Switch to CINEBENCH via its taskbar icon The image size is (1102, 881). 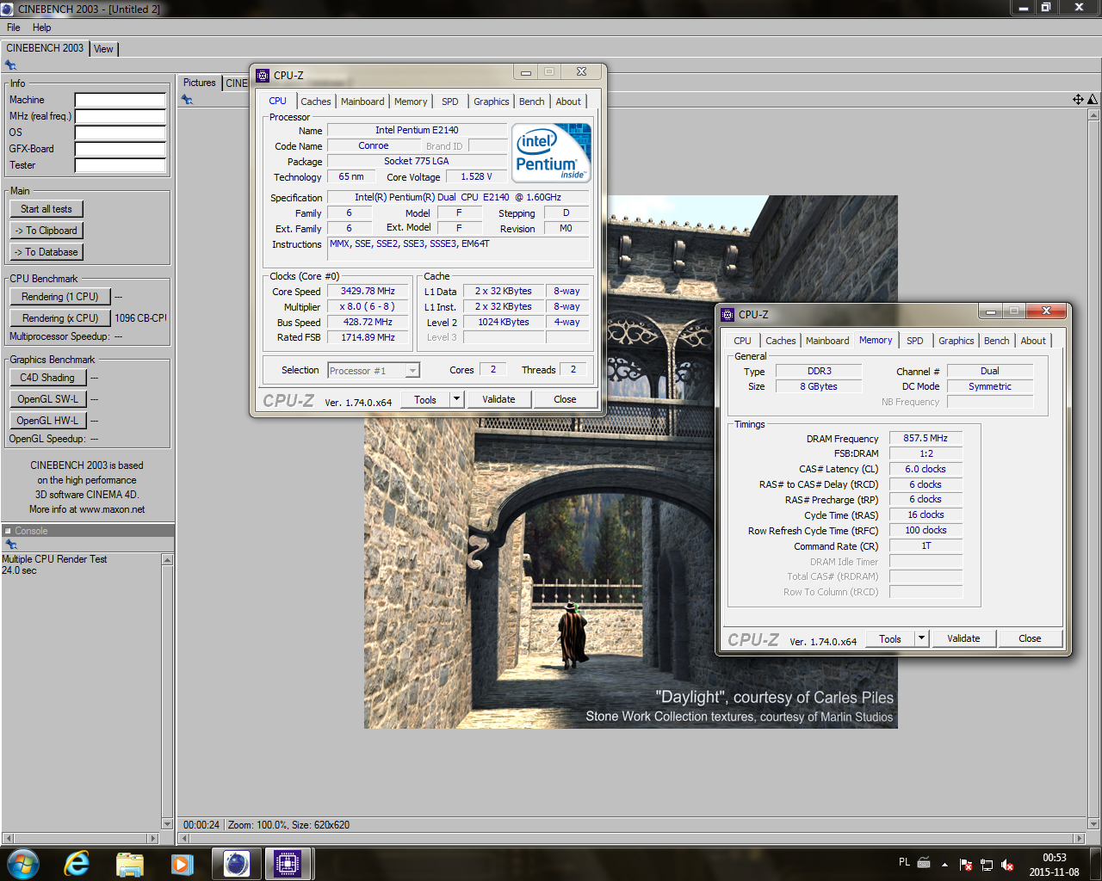(x=236, y=863)
